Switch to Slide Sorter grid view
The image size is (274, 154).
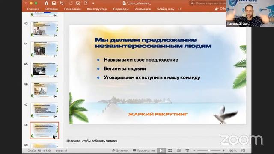click(170, 151)
